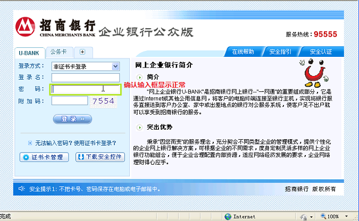Click the 突出优势 arrow bullet icon
Viewport: 359px width, 221px height.
(x=139, y=127)
